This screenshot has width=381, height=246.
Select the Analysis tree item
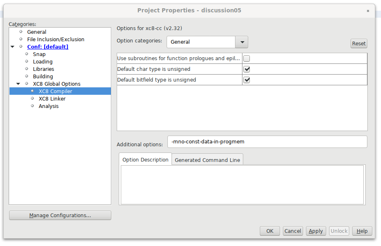48,106
